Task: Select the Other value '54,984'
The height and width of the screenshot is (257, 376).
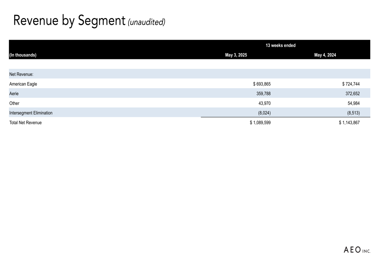Action: (354, 104)
